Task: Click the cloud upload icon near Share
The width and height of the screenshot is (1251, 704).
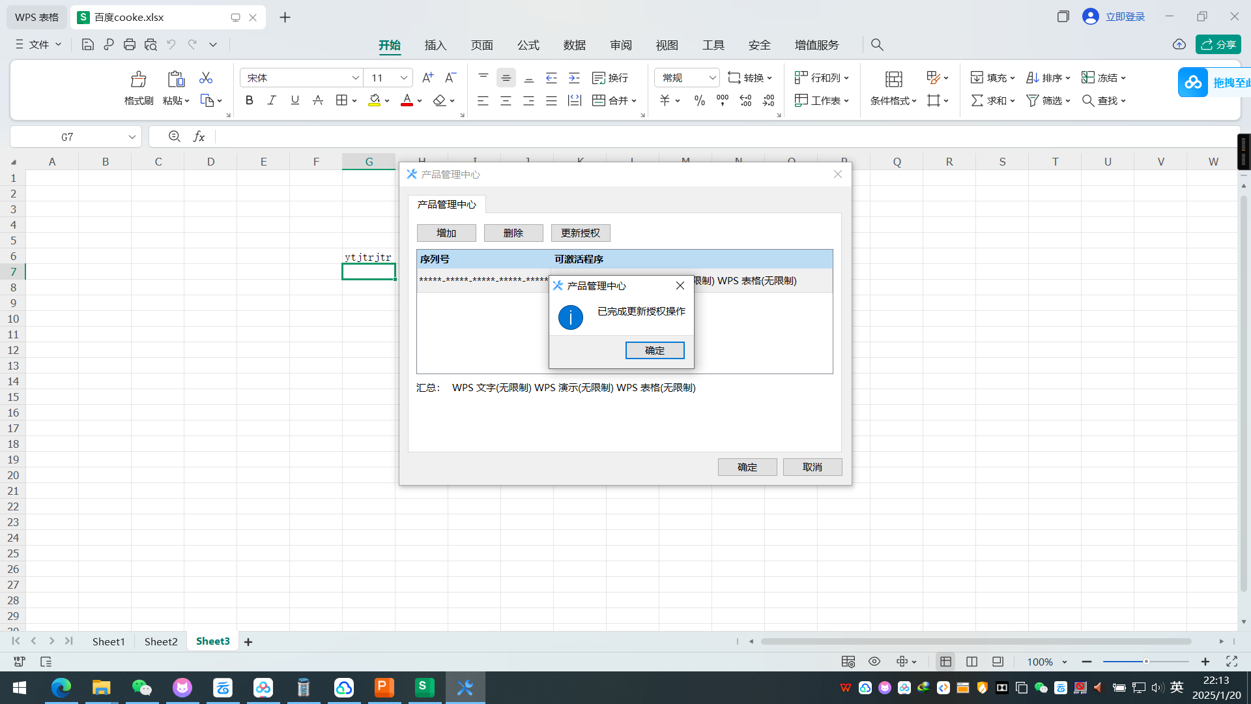Action: pos(1179,44)
